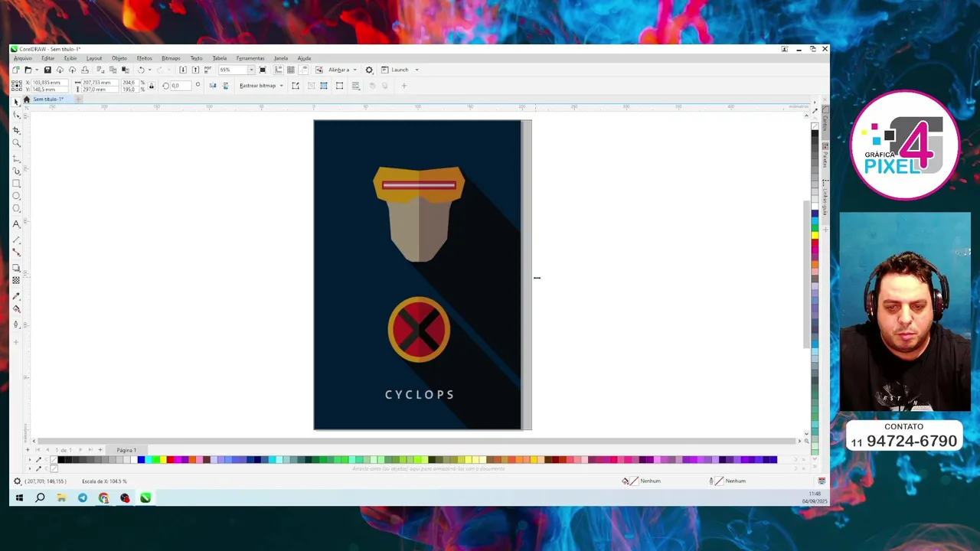Open Telegram from the taskbar
The height and width of the screenshot is (551, 980).
point(83,498)
